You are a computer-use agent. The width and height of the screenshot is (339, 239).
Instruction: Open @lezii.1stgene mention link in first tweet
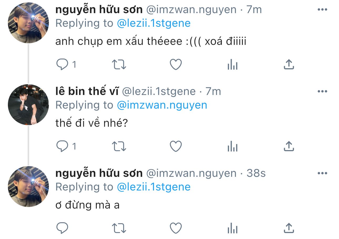(153, 23)
